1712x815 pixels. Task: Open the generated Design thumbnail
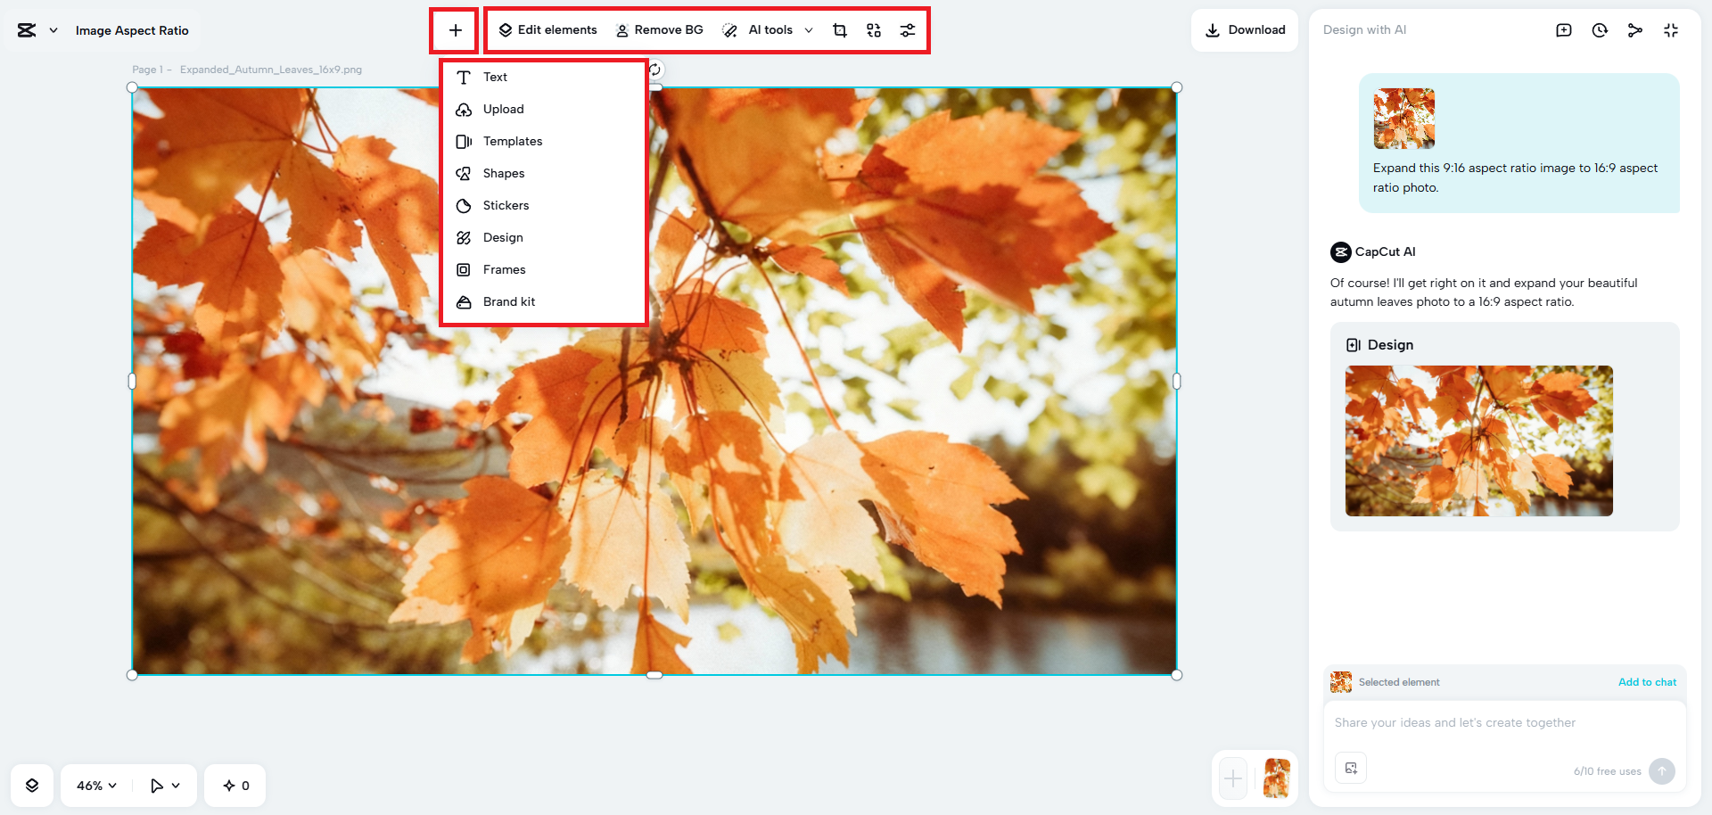[x=1478, y=440]
